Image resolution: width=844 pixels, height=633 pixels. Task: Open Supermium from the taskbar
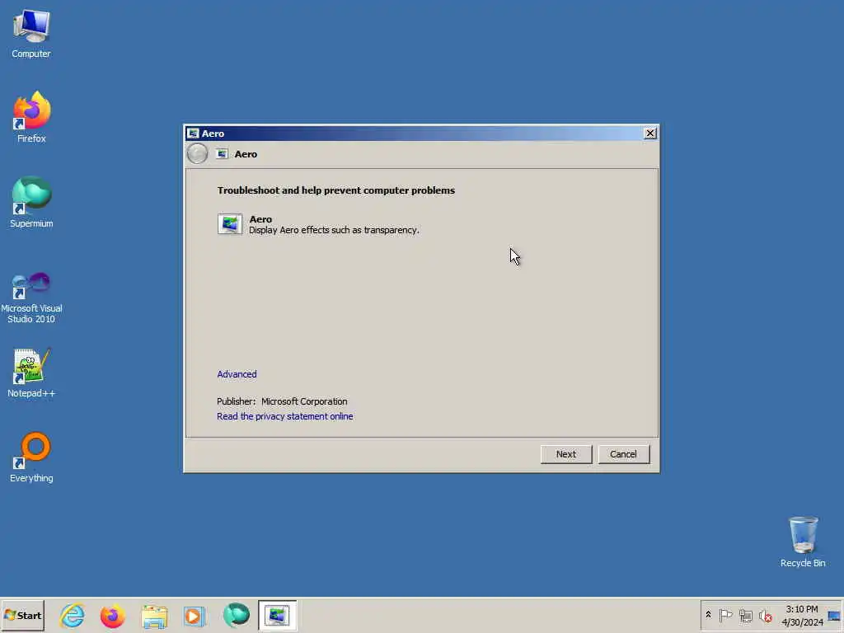pyautogui.click(x=237, y=615)
